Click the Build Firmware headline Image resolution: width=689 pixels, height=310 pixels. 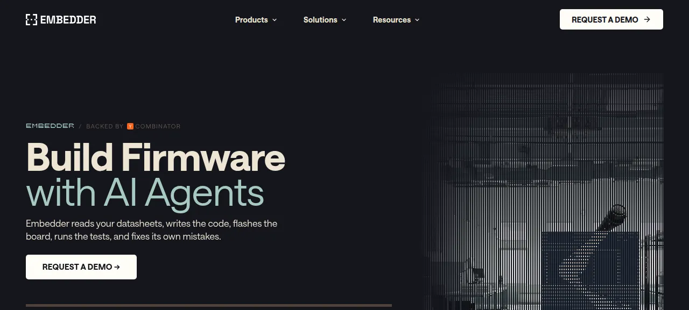click(x=156, y=157)
